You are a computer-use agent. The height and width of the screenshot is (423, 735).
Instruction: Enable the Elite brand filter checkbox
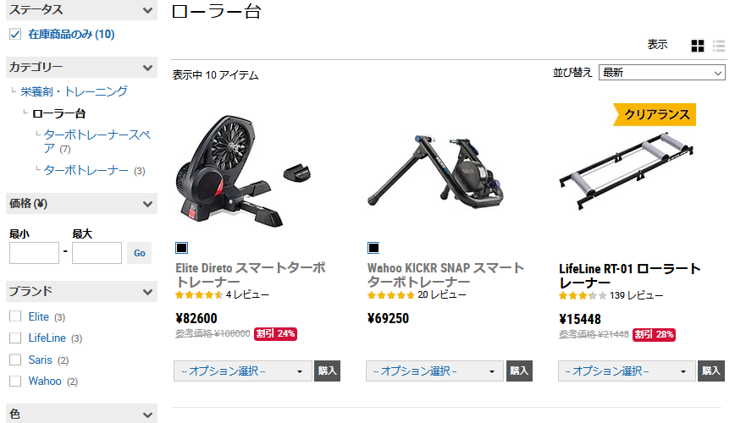15,316
